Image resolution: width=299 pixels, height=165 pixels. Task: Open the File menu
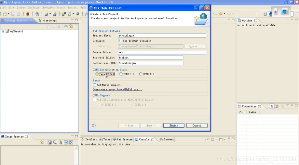pyautogui.click(x=3, y=7)
